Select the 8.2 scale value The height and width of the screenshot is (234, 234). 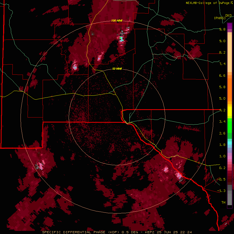222,52
